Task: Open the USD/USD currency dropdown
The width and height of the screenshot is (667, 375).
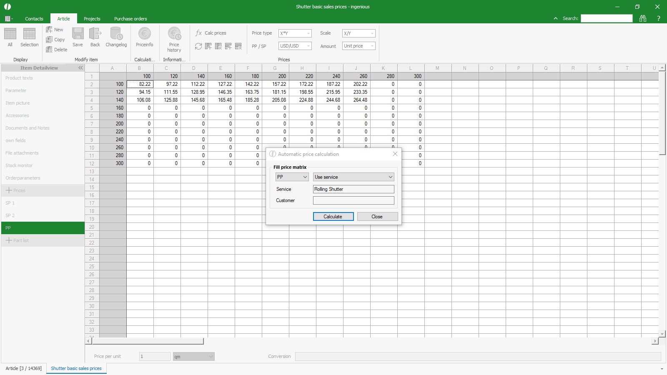Action: pos(295,46)
